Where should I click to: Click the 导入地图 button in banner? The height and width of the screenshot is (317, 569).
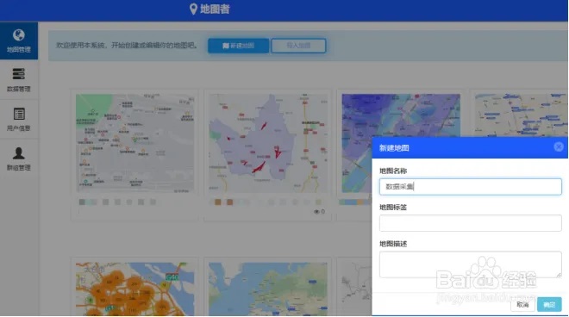[298, 46]
